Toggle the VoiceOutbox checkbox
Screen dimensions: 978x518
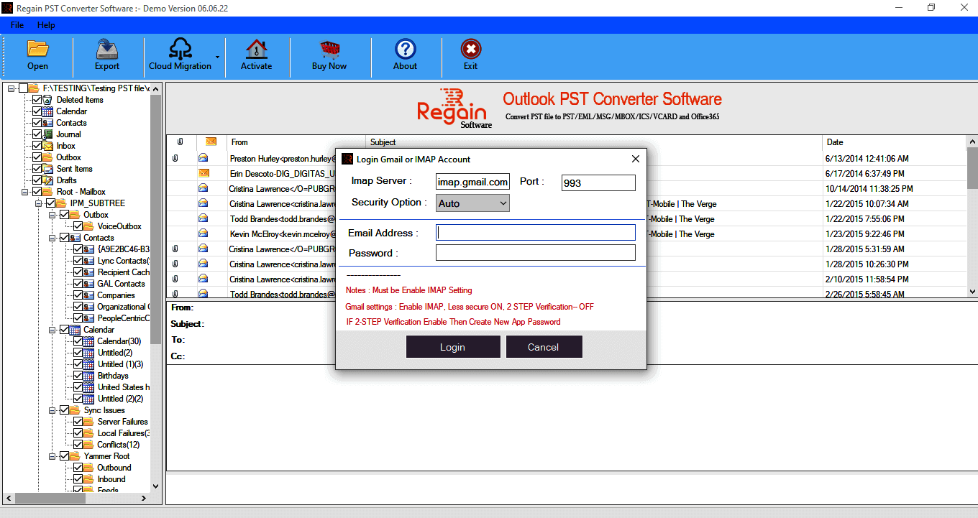click(x=78, y=226)
